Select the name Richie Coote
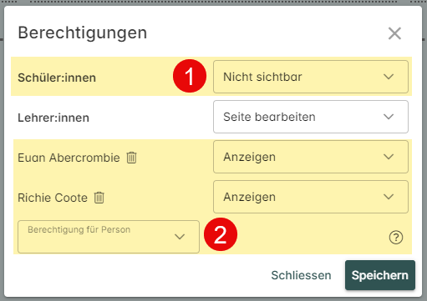This screenshot has height=301, width=427. tap(53, 198)
